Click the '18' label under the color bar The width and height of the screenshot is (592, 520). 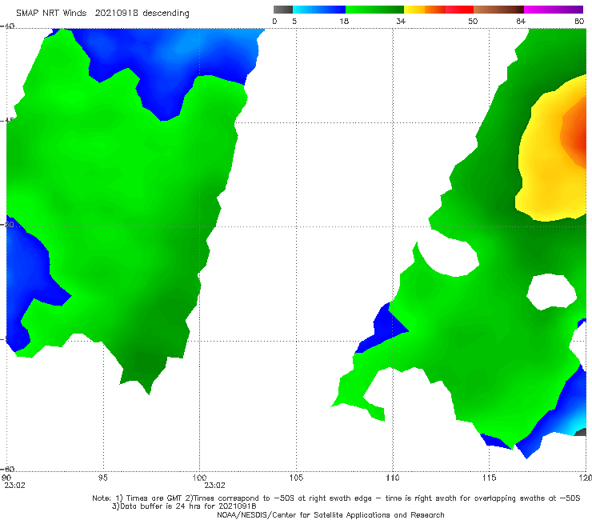tap(344, 21)
